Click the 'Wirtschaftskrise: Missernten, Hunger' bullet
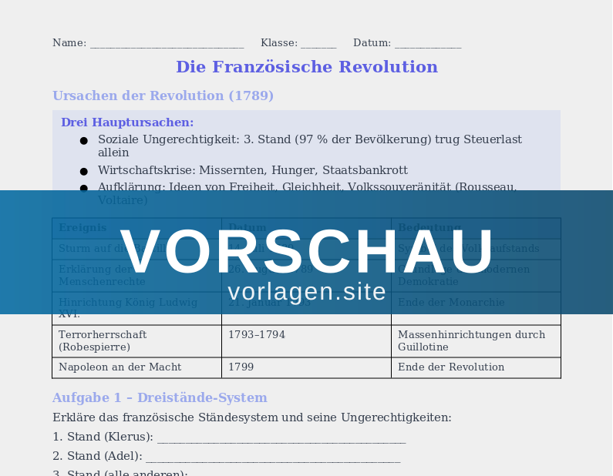 (253, 170)
